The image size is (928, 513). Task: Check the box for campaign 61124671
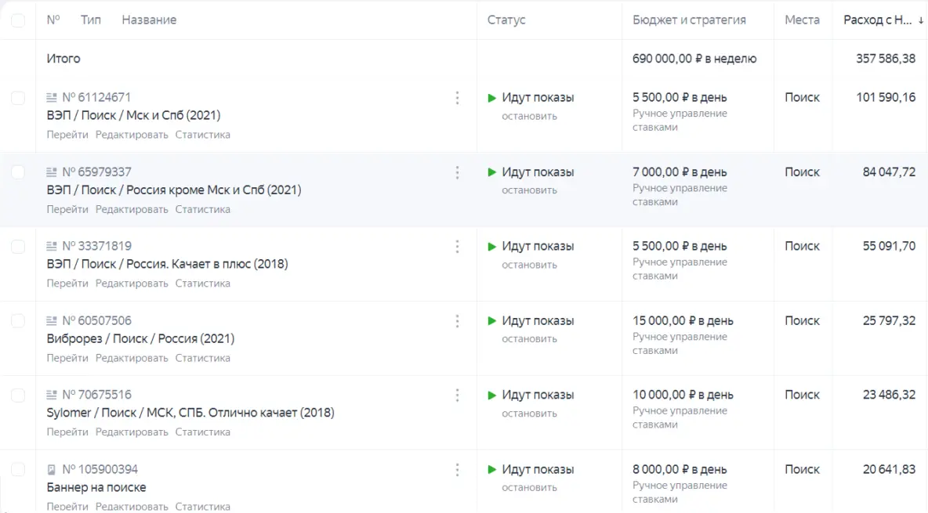coord(17,98)
